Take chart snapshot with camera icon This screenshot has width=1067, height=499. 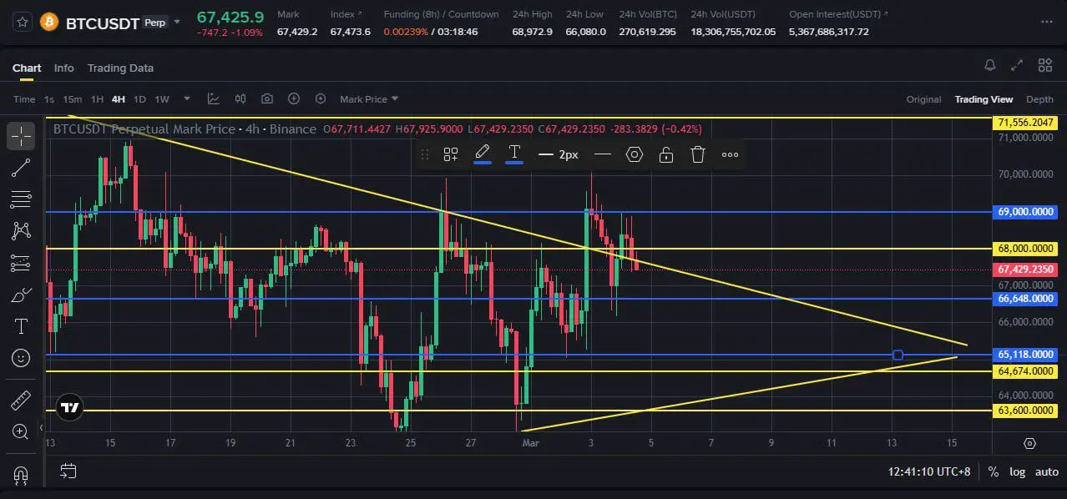tap(267, 98)
